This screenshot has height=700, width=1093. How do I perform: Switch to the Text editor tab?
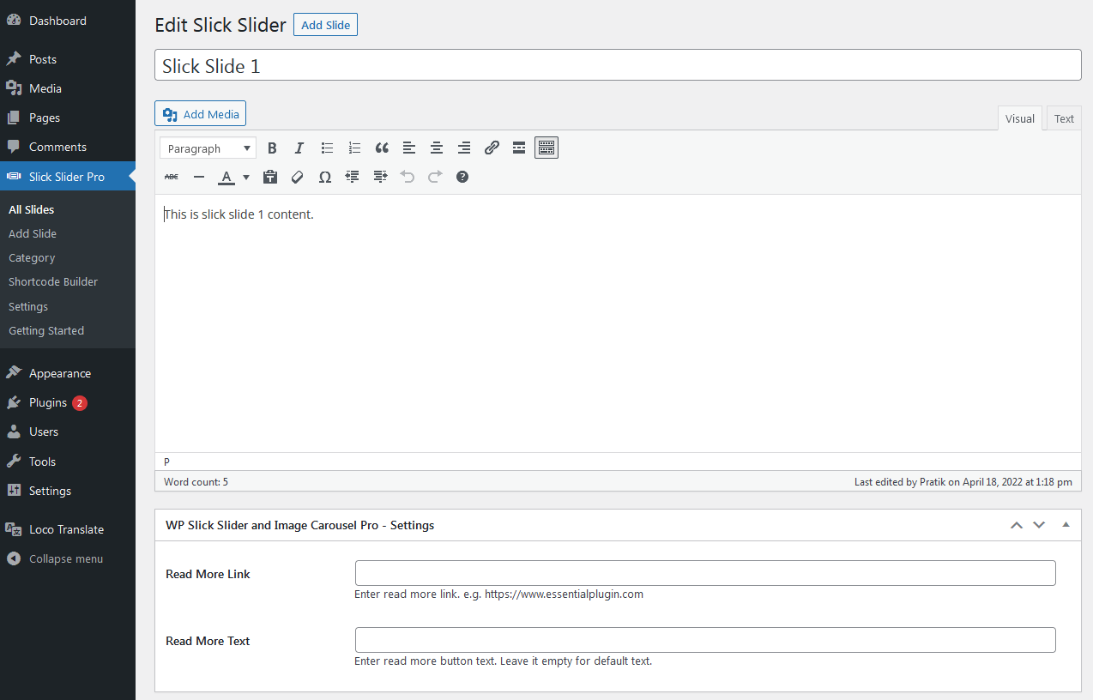(1063, 118)
